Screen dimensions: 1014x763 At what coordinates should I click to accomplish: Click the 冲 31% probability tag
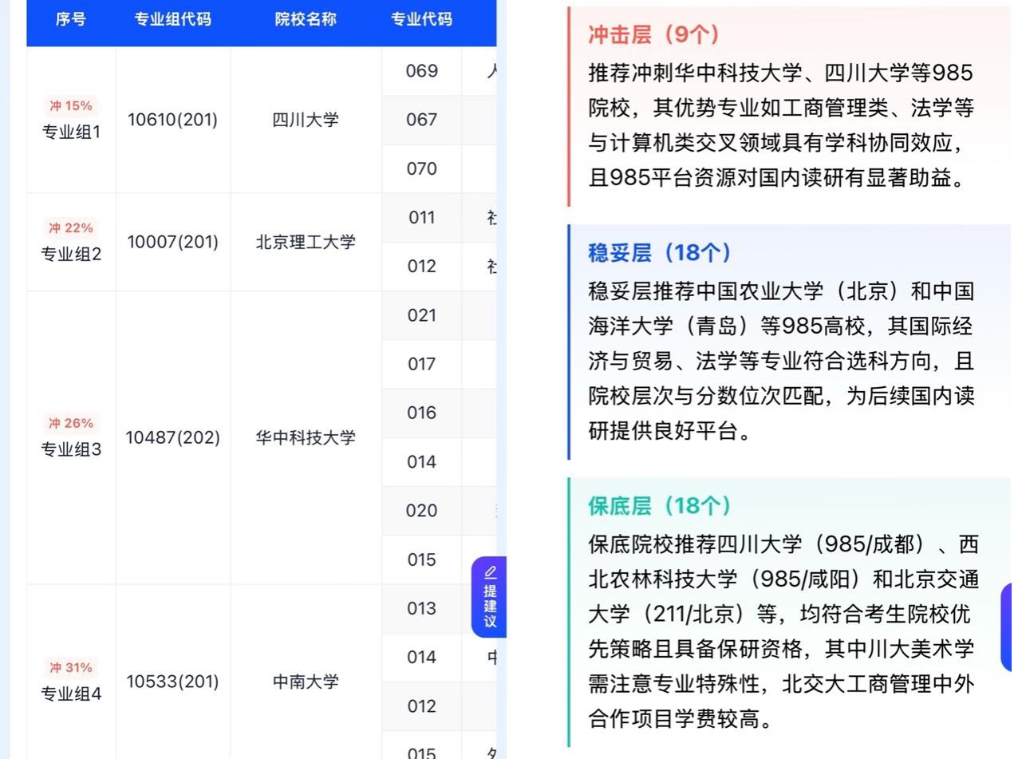point(71,667)
